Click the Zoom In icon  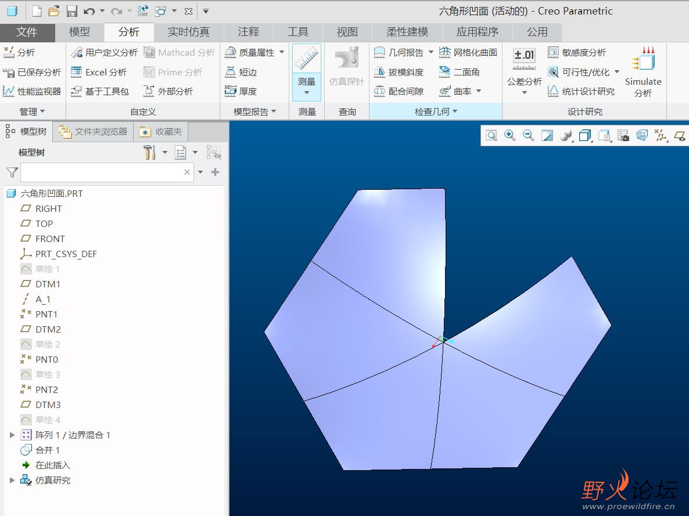tap(509, 135)
